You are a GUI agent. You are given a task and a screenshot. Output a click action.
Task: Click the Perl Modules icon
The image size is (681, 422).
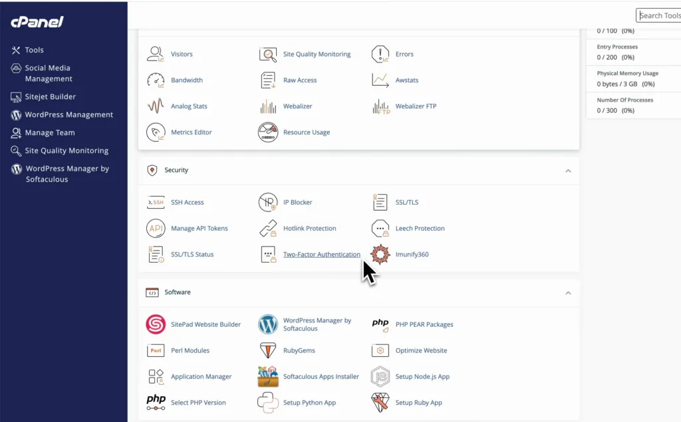pos(156,350)
